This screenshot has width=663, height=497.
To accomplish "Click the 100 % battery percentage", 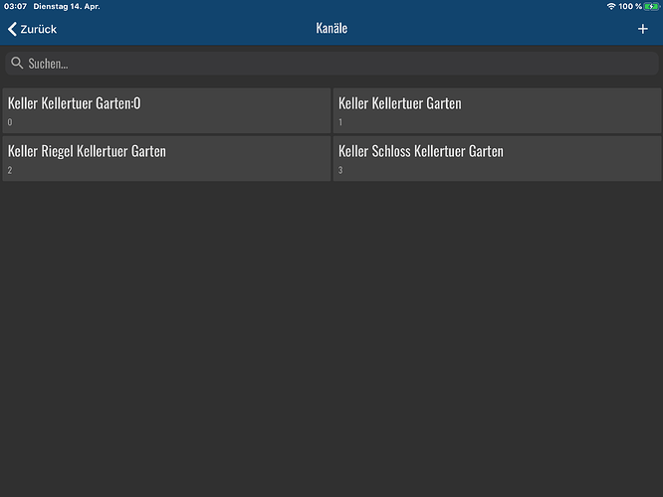I will coord(630,7).
